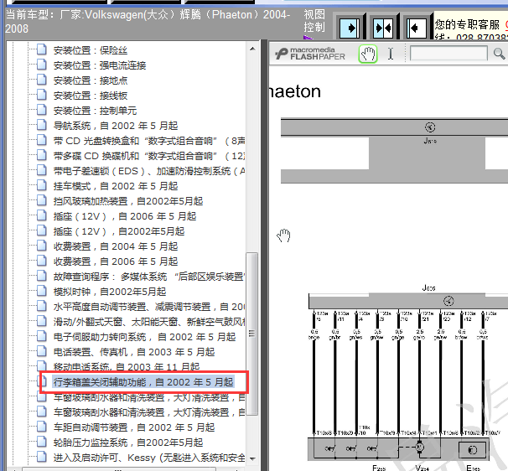Screen dimensions: 508x471
Task: Click the collapse-both-arrows view control button
Action: 383,28
